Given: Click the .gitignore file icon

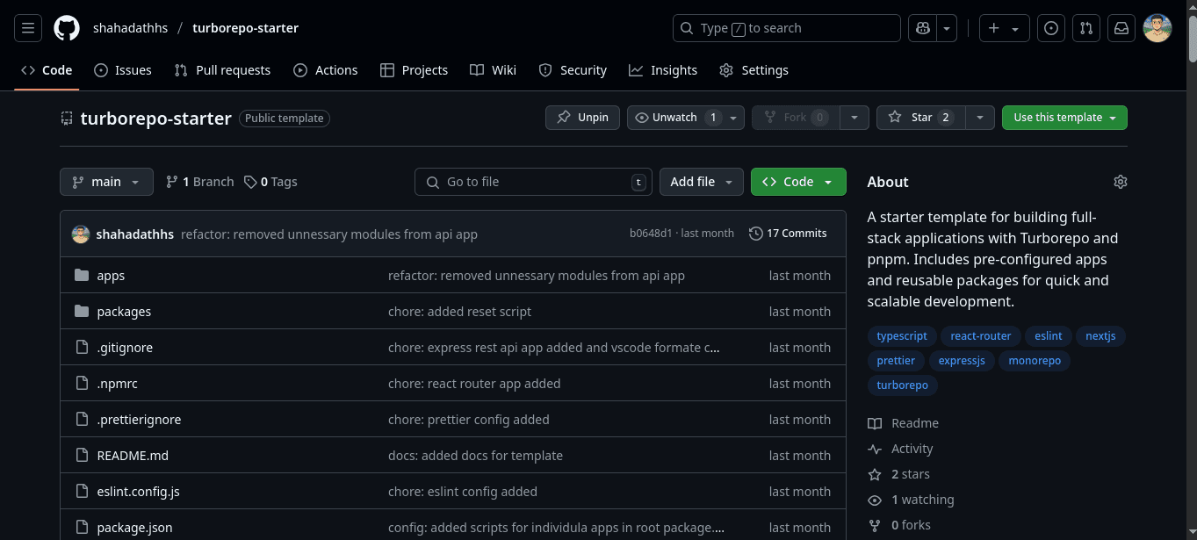Looking at the screenshot, I should click(82, 348).
